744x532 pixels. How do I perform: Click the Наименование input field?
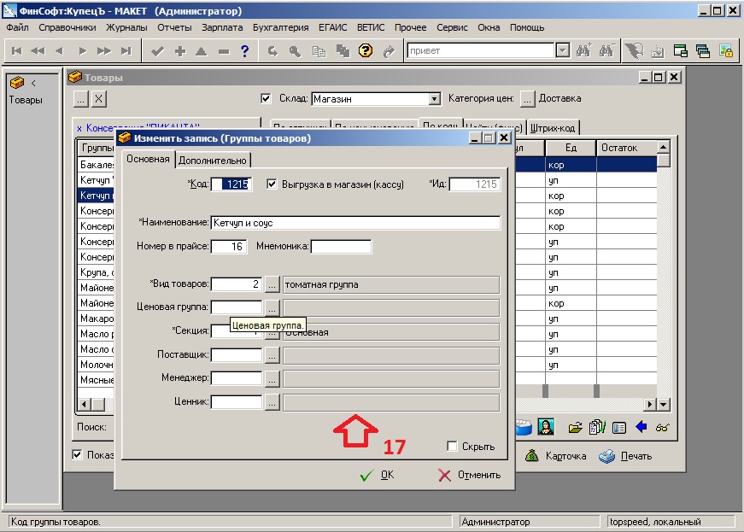(354, 223)
